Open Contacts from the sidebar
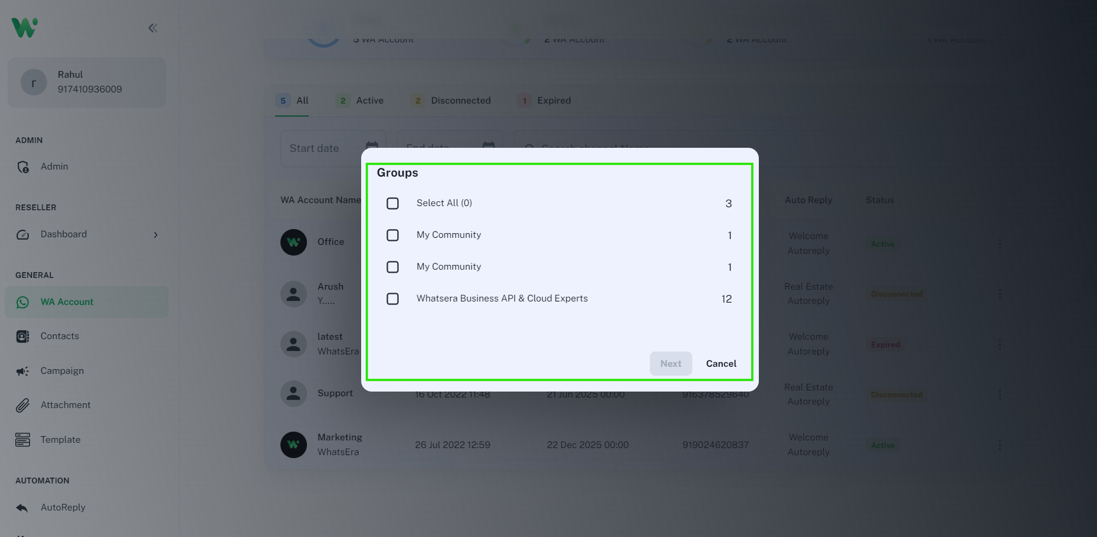1097x537 pixels. (x=59, y=336)
